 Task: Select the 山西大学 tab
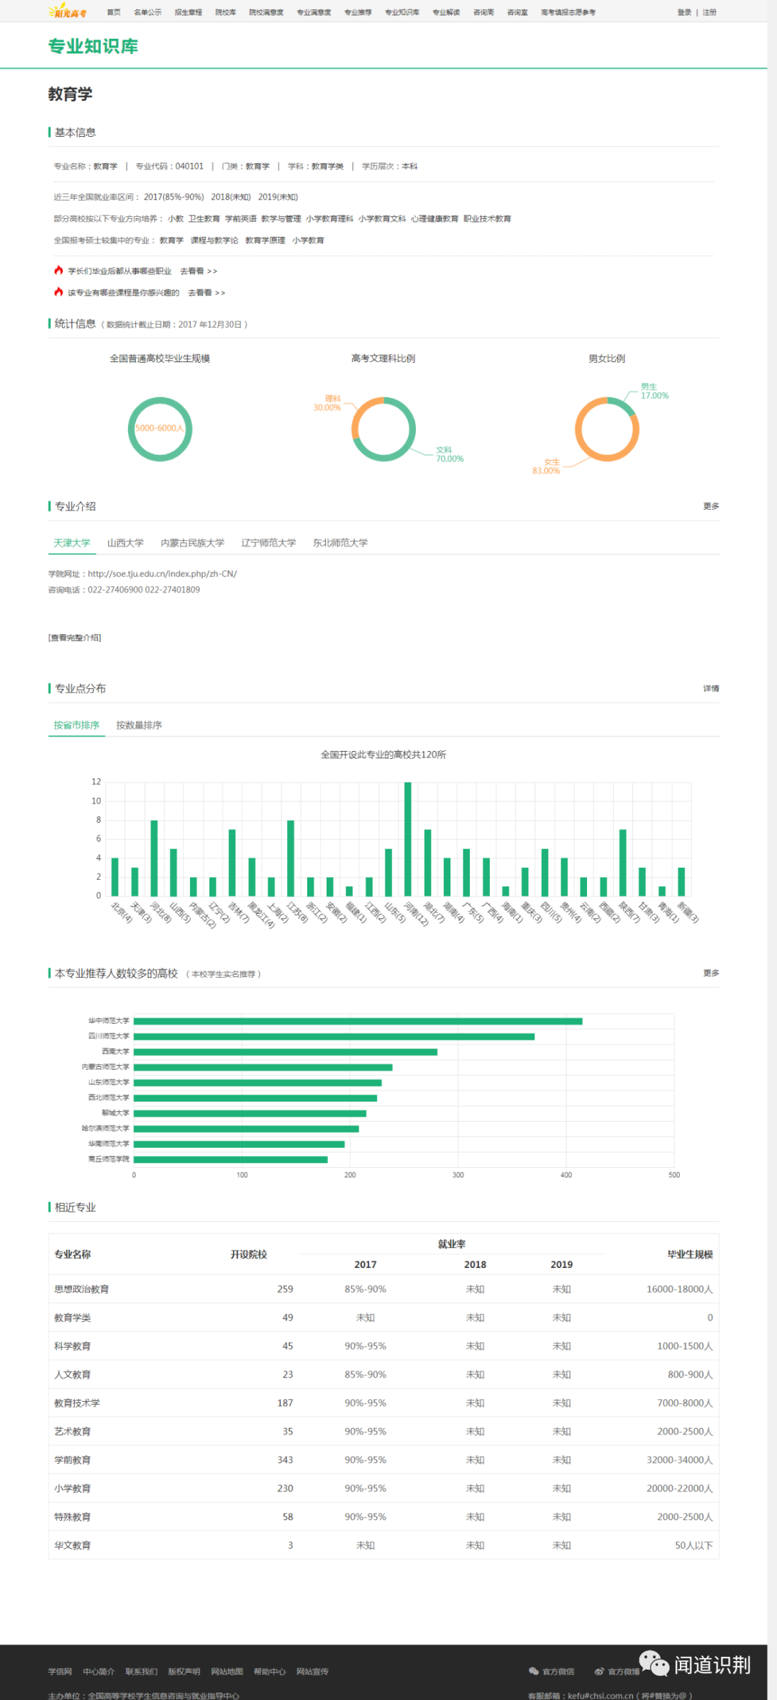[x=125, y=543]
